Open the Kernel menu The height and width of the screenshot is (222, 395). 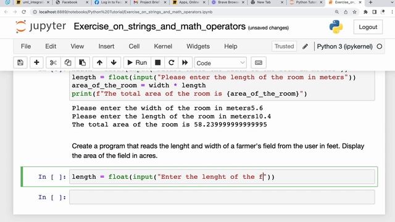163,47
